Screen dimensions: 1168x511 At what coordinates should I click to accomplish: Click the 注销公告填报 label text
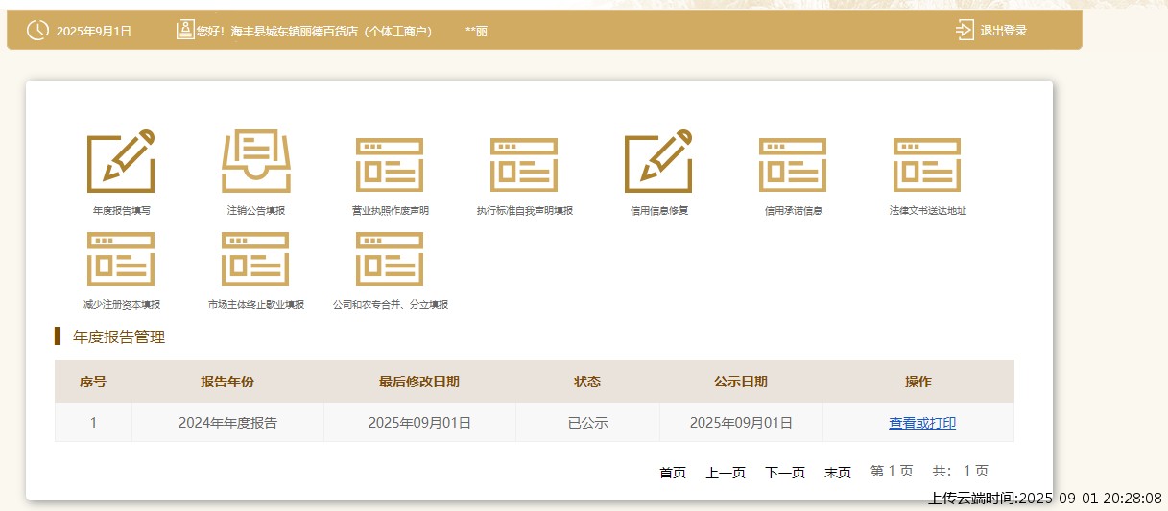[255, 210]
